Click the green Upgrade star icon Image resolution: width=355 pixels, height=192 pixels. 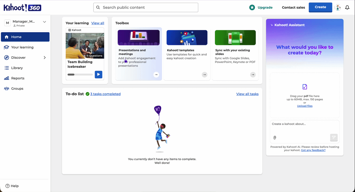point(252,7)
